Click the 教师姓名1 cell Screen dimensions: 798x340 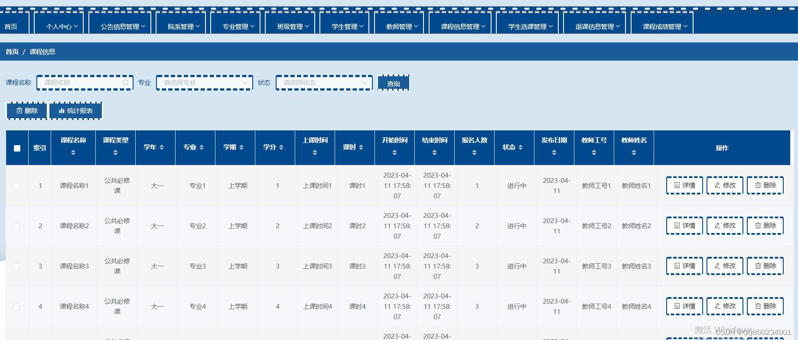pos(636,186)
